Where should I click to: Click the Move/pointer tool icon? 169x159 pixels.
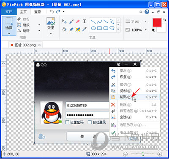coord(64,21)
